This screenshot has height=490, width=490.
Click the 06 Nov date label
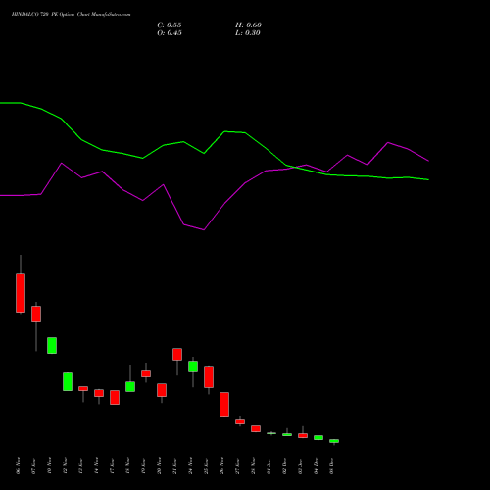point(18,465)
